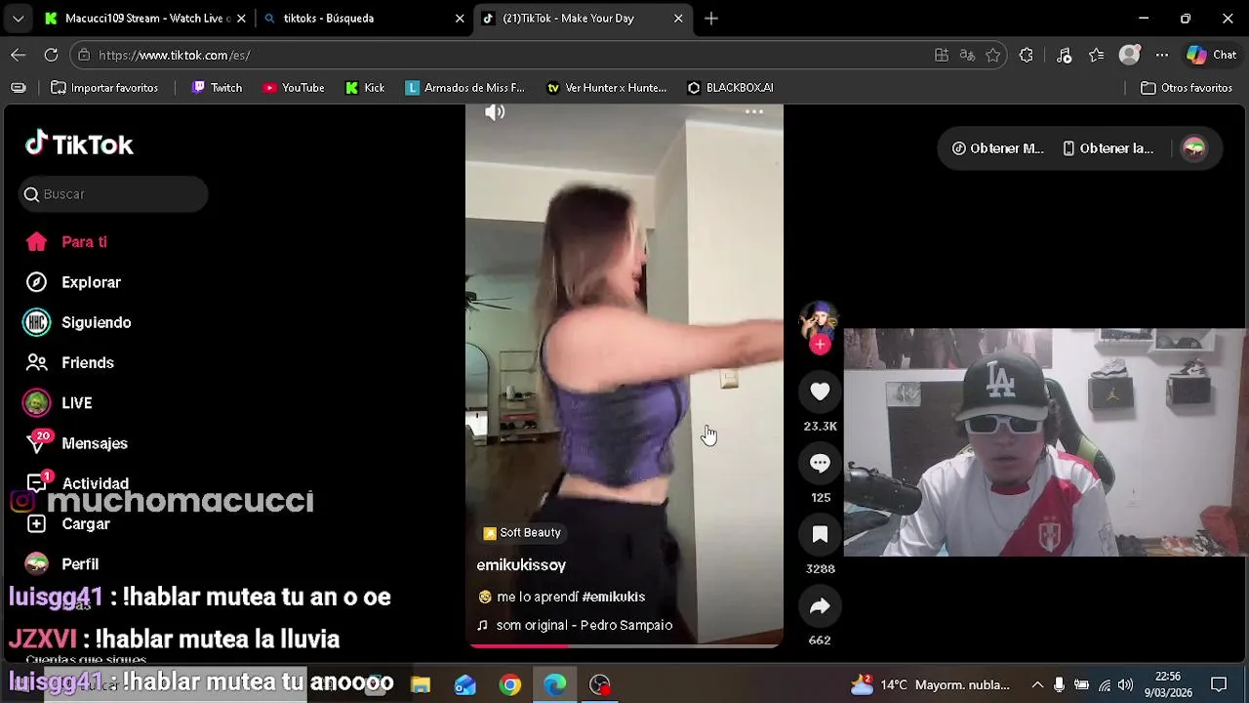The height and width of the screenshot is (703, 1249).
Task: Add this page to favorites star
Action: point(992,56)
